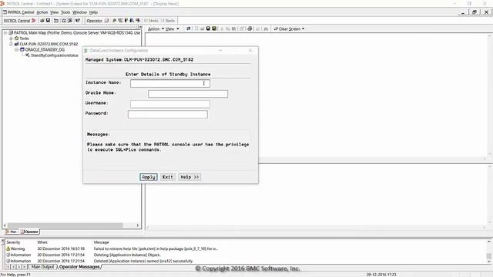493x277 pixels.
Task: Click the Exit button in the dialog
Action: (168, 177)
